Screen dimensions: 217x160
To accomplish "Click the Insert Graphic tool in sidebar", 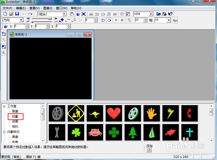I will click(x=4, y=47).
